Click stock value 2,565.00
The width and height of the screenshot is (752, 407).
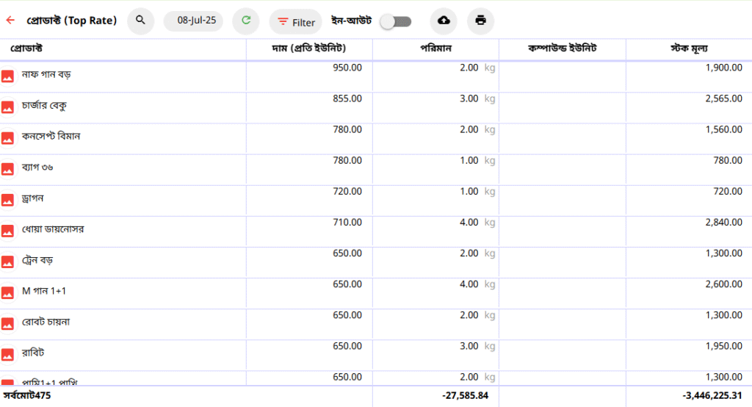723,98
